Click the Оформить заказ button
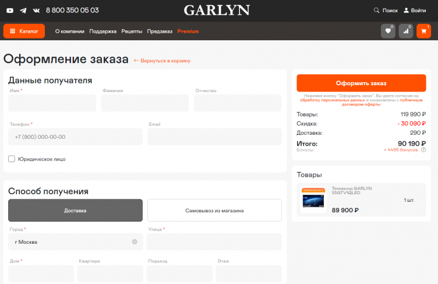438x284 pixels. (x=361, y=83)
